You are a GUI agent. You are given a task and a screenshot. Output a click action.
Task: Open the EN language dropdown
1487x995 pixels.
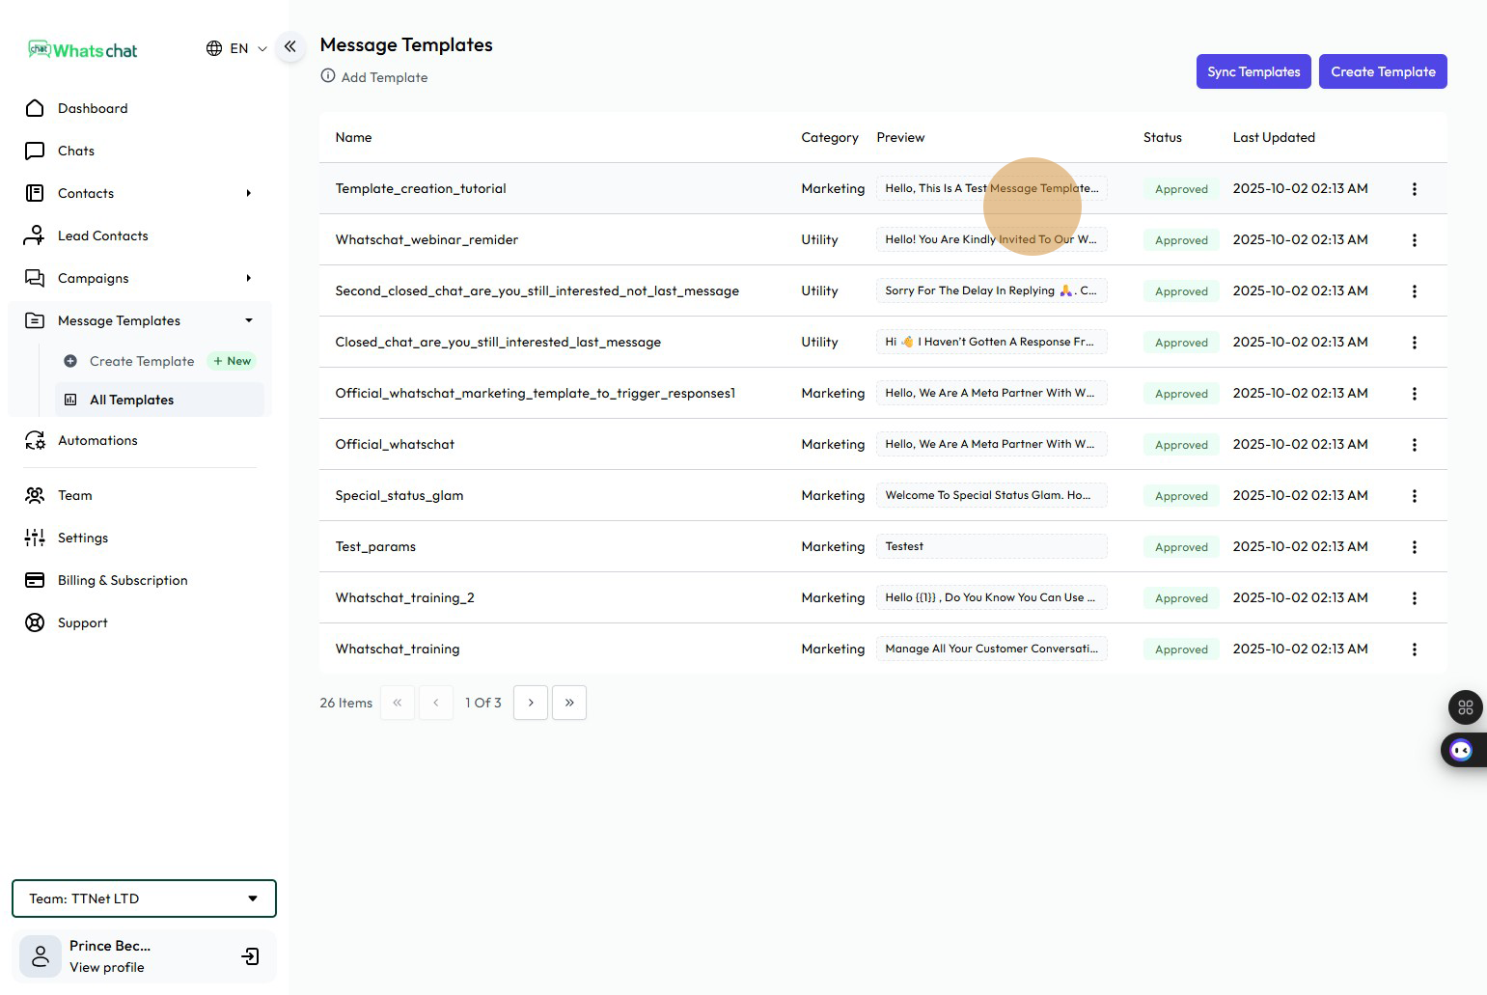click(x=236, y=48)
